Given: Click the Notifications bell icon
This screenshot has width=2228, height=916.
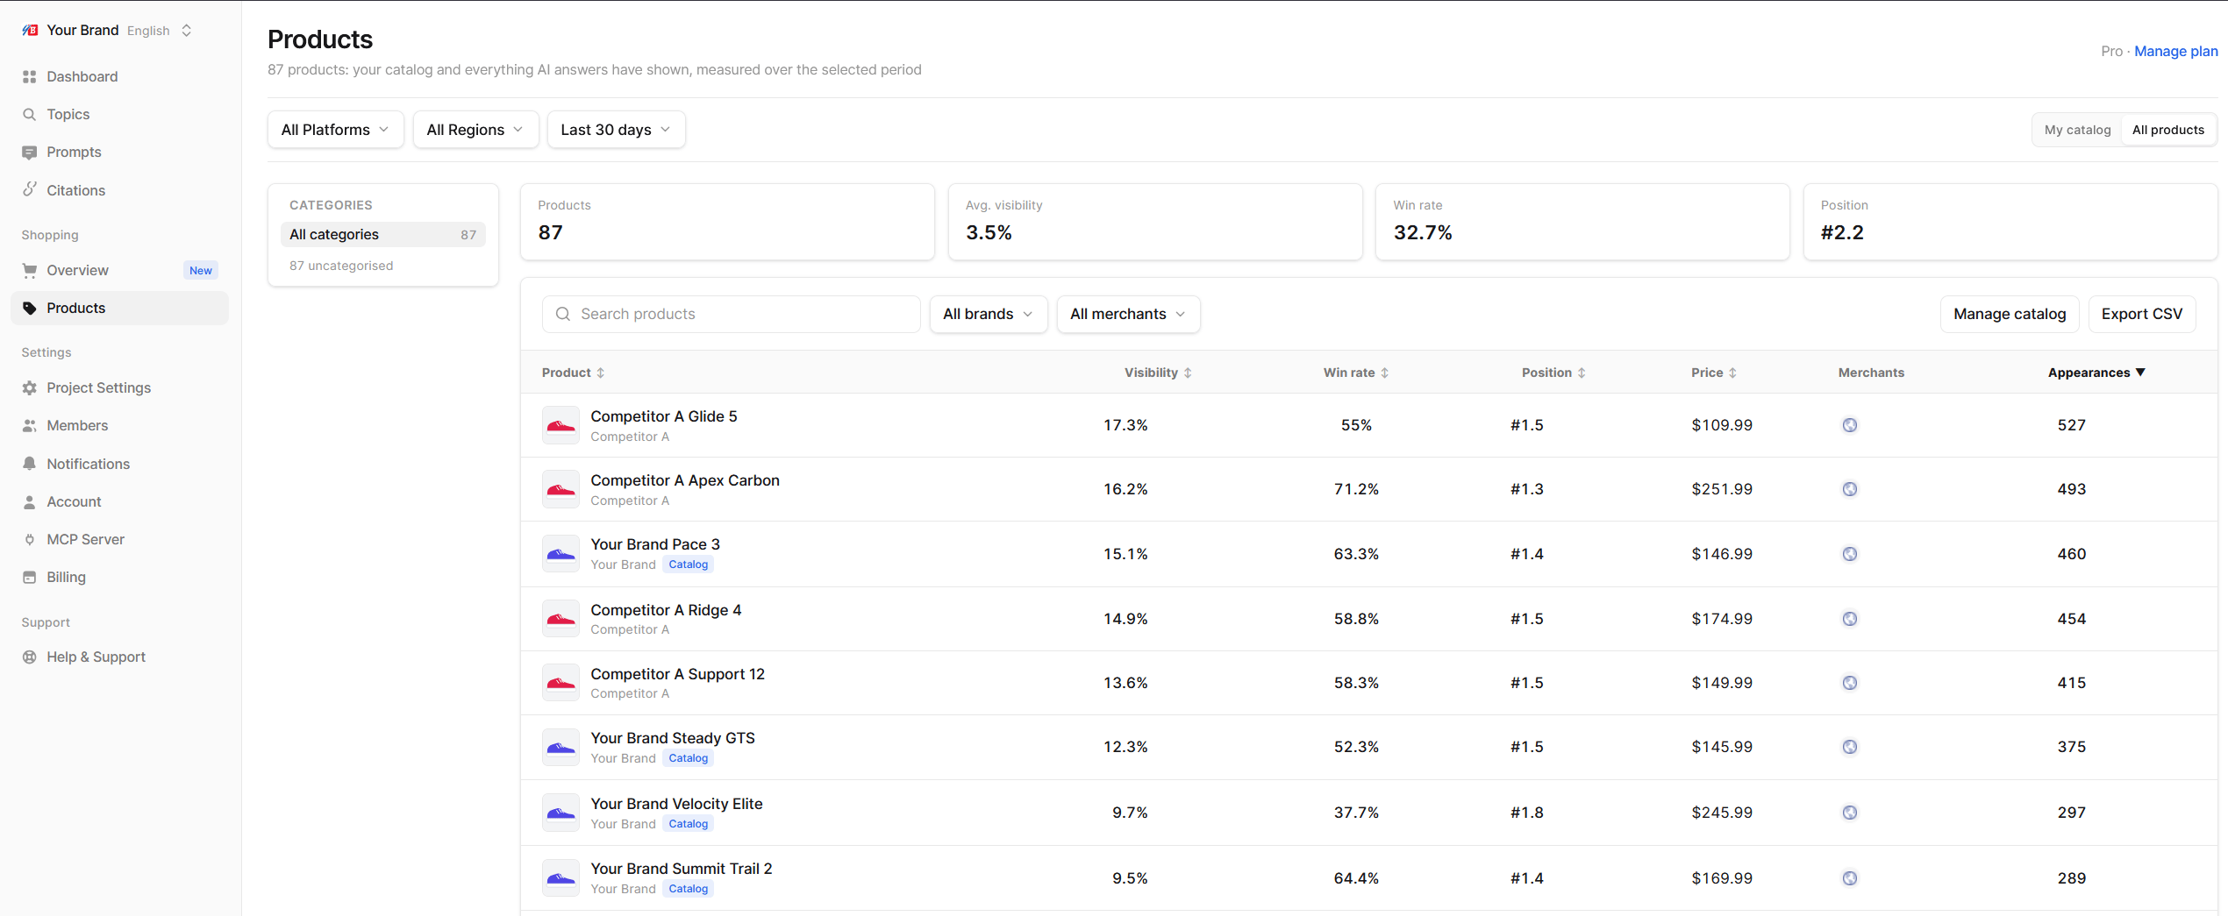Looking at the screenshot, I should tap(30, 464).
